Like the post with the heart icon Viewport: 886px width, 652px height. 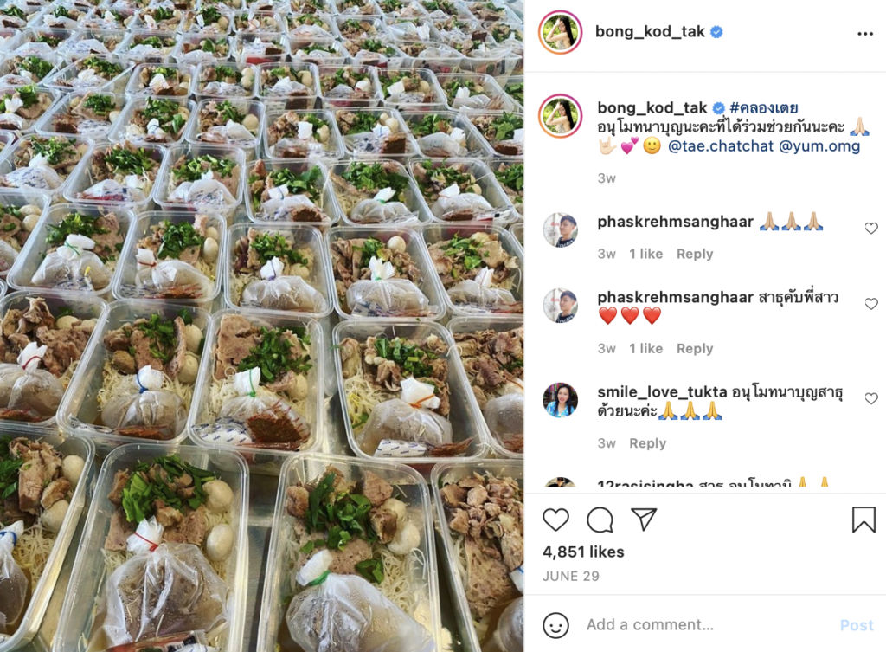(555, 520)
